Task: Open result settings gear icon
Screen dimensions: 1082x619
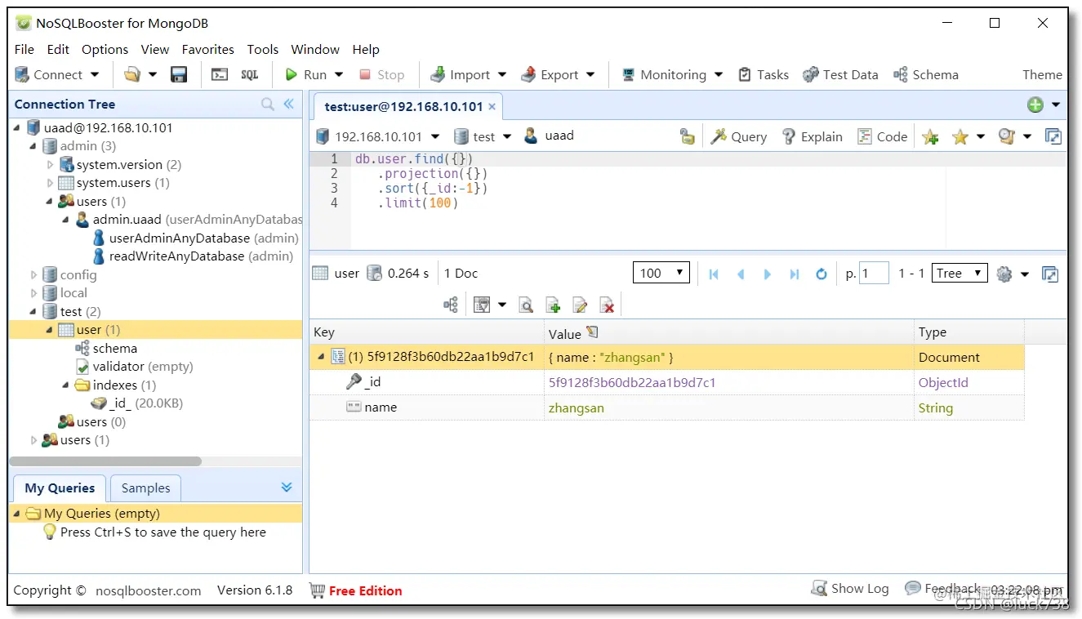Action: (1004, 274)
